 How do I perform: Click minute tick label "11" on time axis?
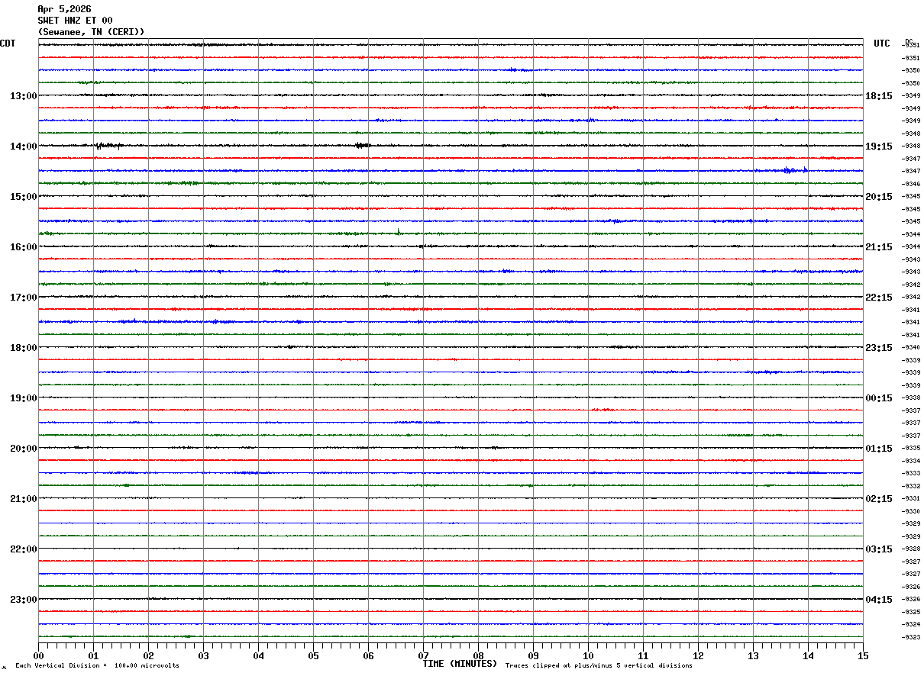[643, 655]
